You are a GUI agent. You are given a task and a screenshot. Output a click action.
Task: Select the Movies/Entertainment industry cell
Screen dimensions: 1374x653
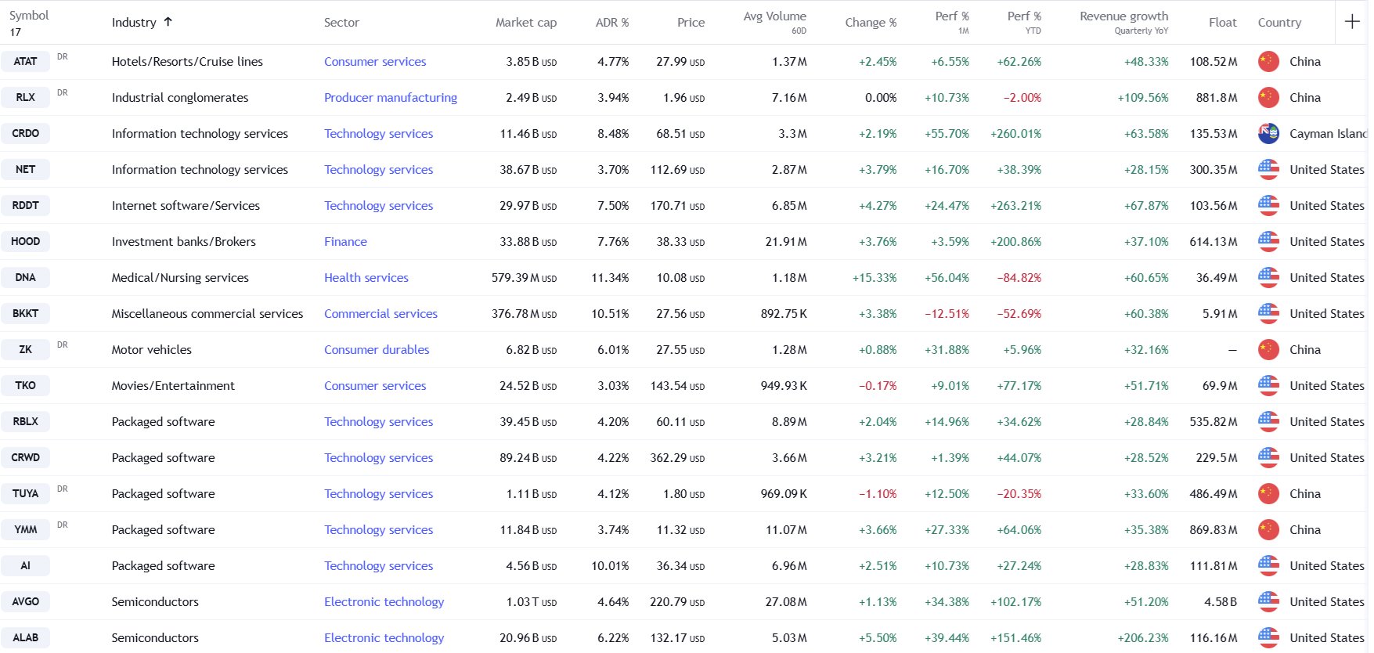173,386
